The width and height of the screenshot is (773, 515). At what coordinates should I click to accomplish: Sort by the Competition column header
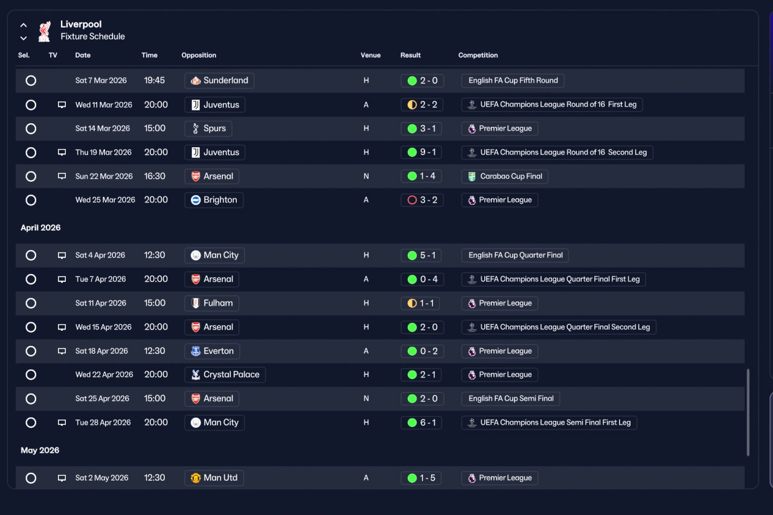pyautogui.click(x=478, y=55)
